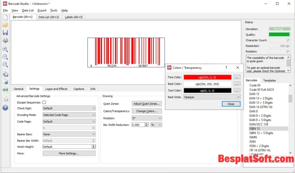
Task: Zoom out of the barcode preview
Action: [5, 57]
